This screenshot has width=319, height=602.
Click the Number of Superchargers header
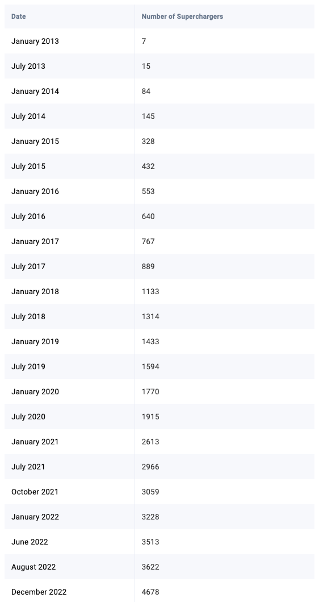(182, 17)
